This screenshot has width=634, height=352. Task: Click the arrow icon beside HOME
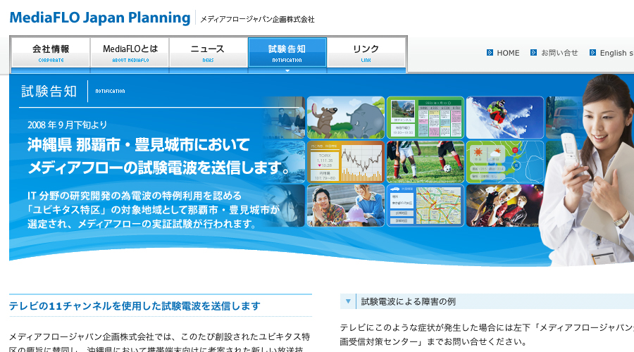490,53
